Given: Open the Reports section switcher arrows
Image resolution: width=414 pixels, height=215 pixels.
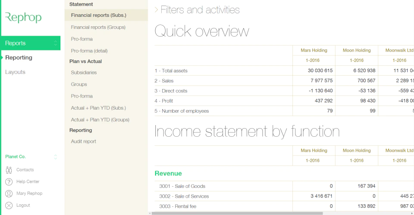Looking at the screenshot, I should pos(56,43).
